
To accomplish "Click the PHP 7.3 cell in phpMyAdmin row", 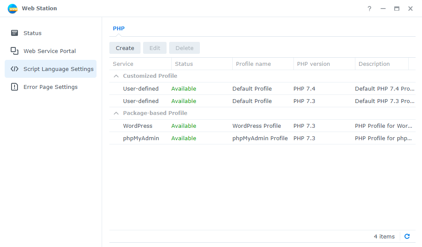I will click(304, 138).
